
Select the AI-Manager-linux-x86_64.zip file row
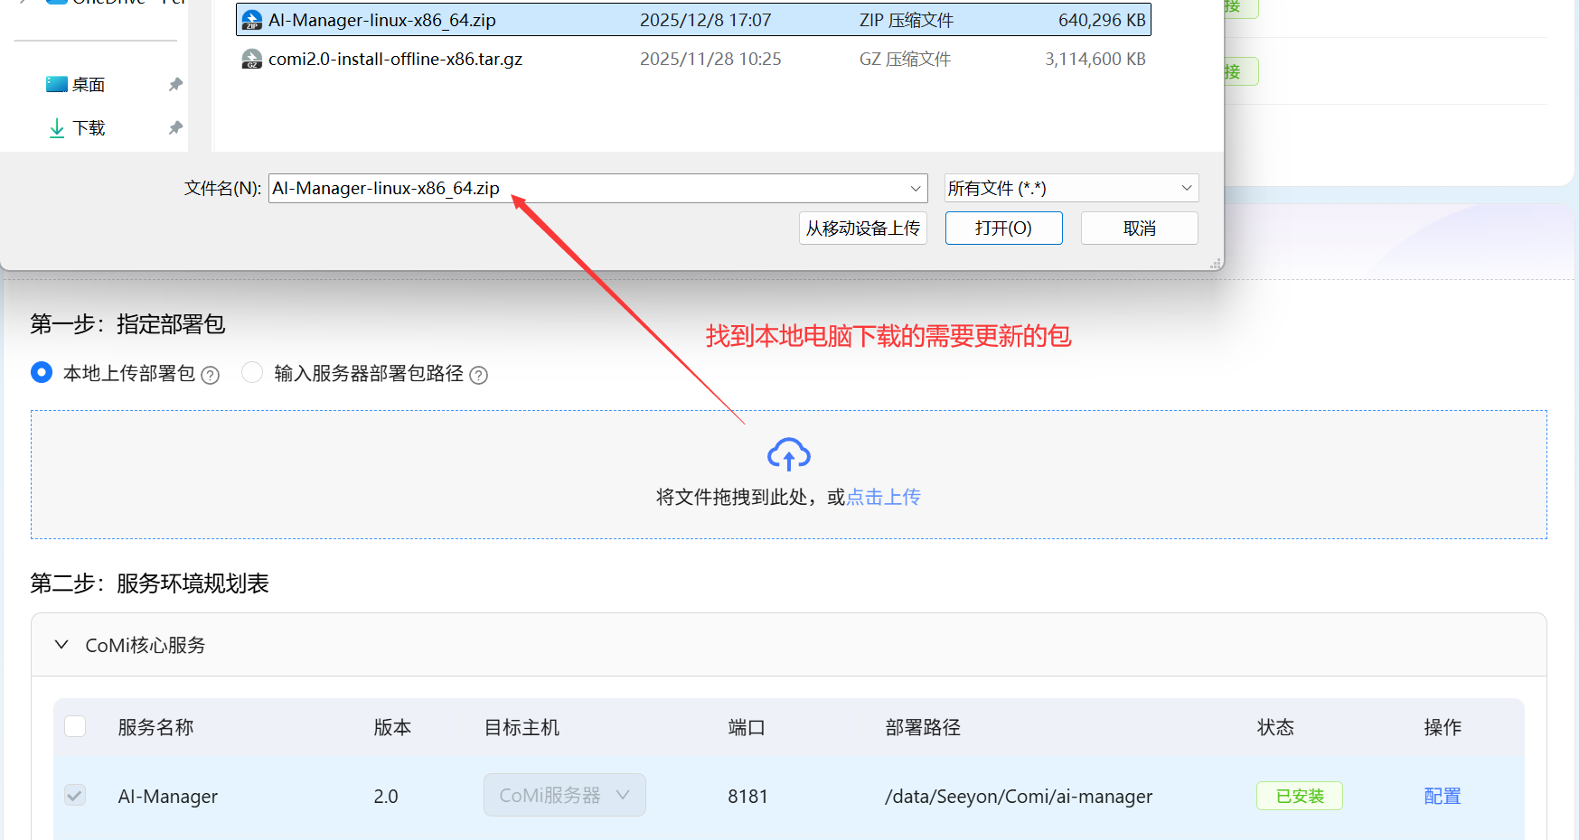coord(693,20)
